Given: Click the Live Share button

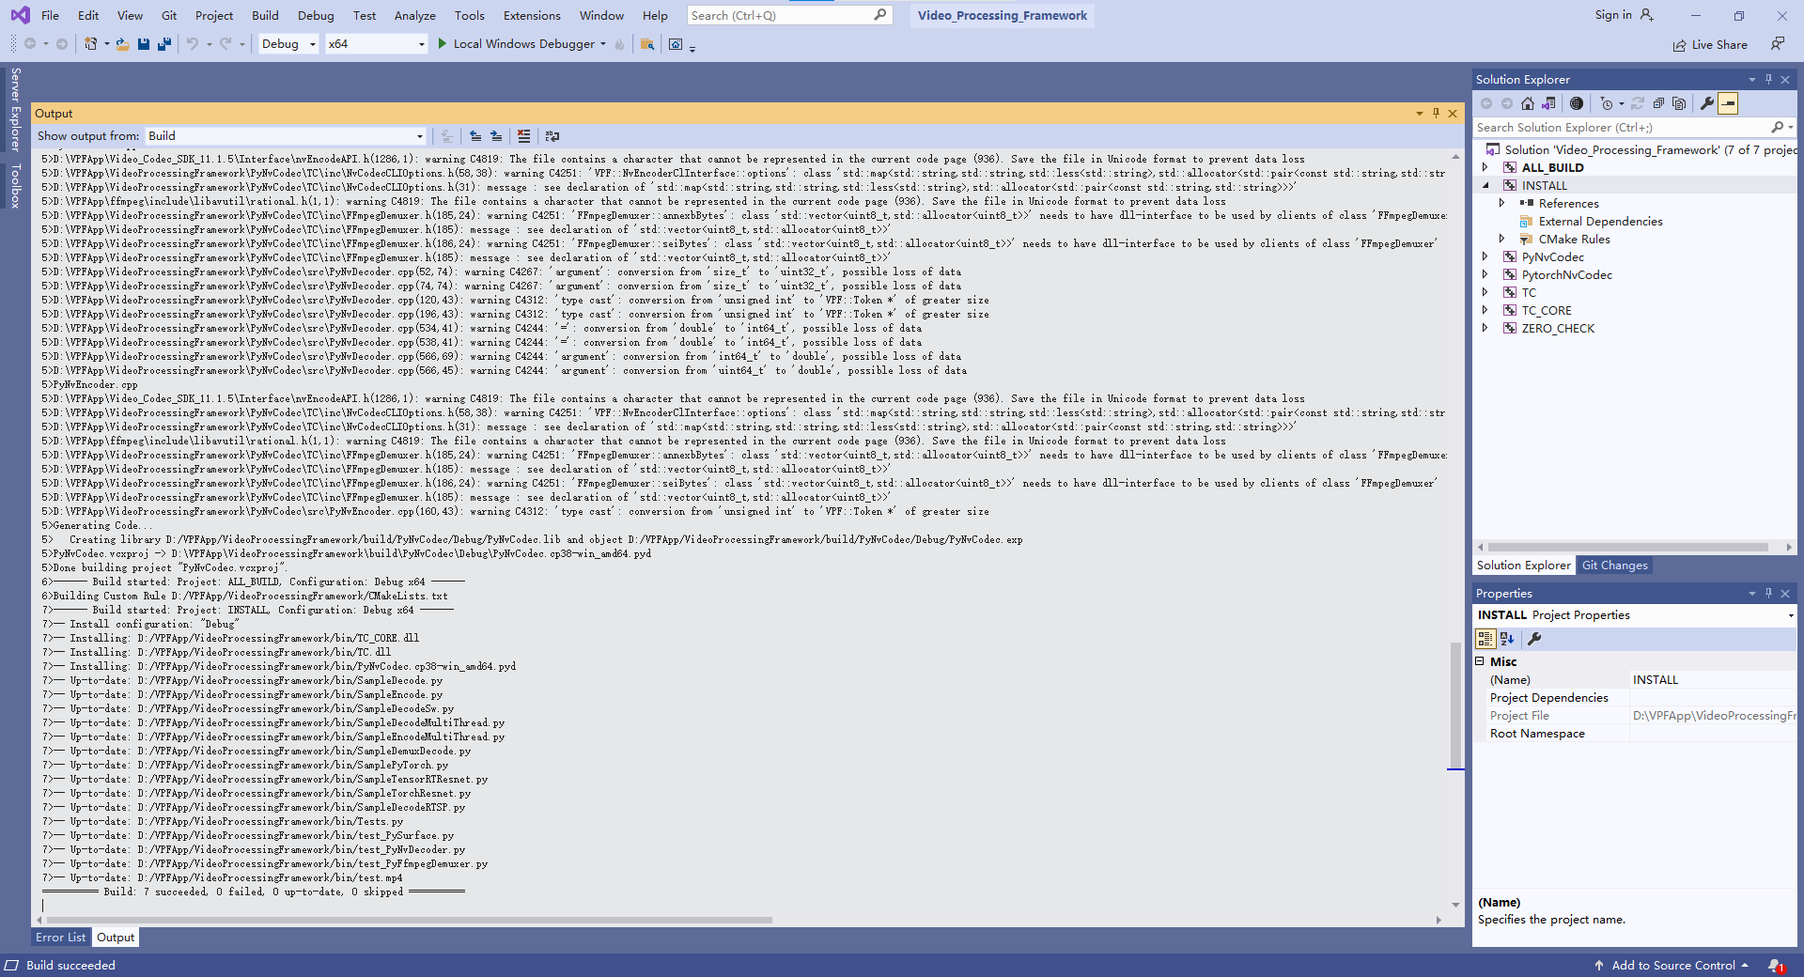Looking at the screenshot, I should tap(1710, 45).
